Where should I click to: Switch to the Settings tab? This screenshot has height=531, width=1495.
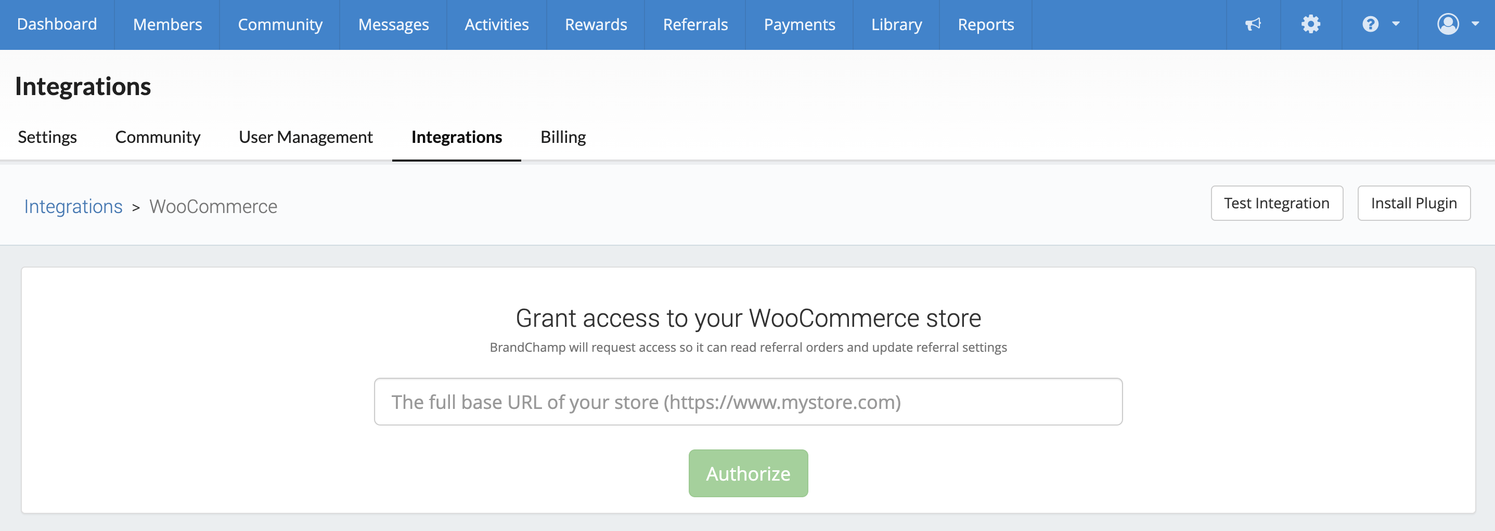[x=47, y=137]
